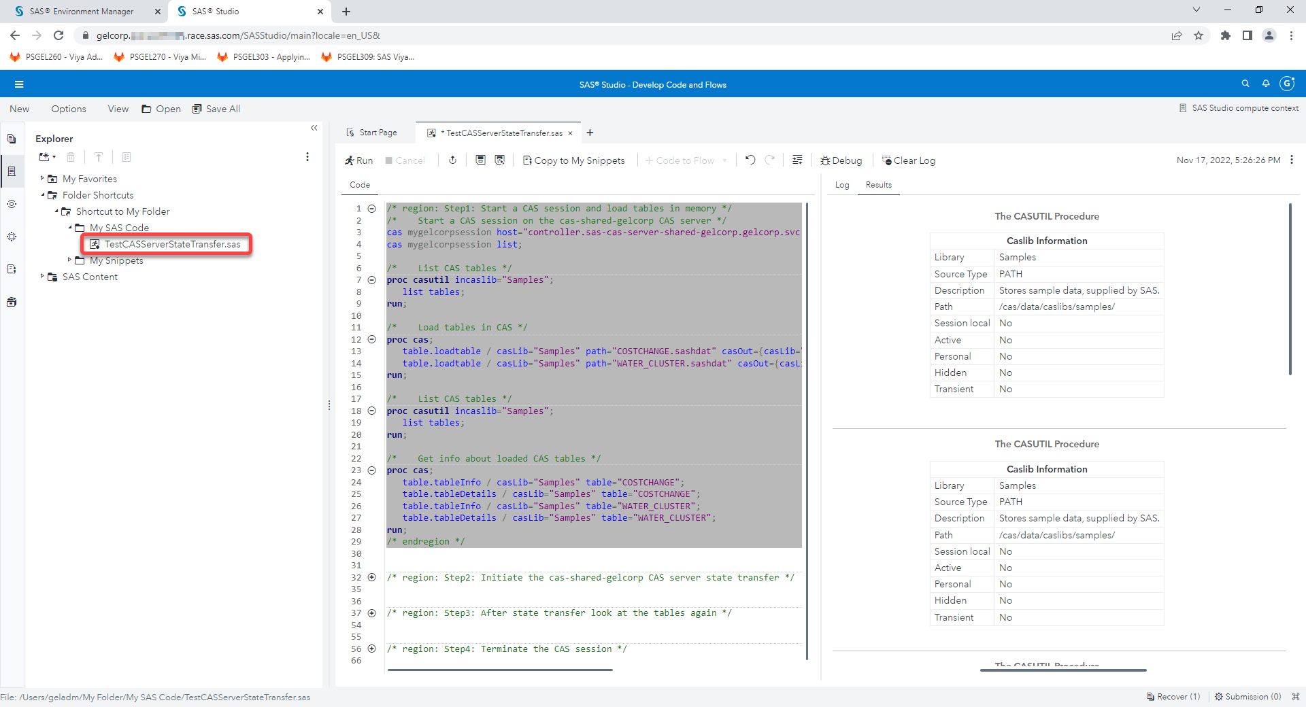1306x707 pixels.
Task: Click the Delete trash icon in Explorer
Action: pyautogui.click(x=71, y=157)
